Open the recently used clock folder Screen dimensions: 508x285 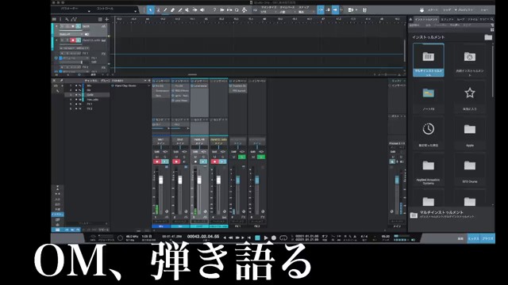click(x=429, y=132)
